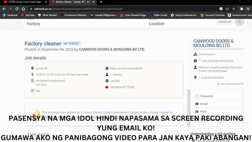Viewport: 252px width, 142px height.
Task: Click the Print printer icon
Action: (x=197, y=111)
